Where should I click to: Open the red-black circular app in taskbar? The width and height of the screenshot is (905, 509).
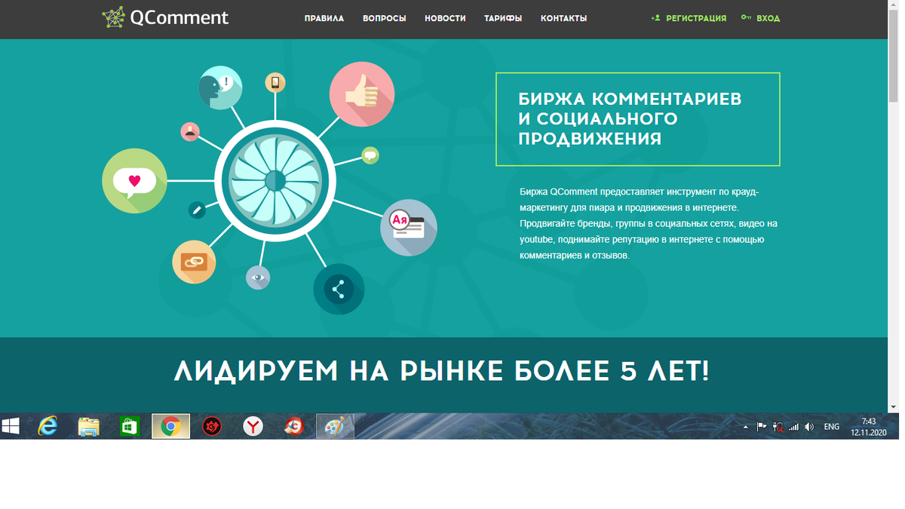(212, 427)
